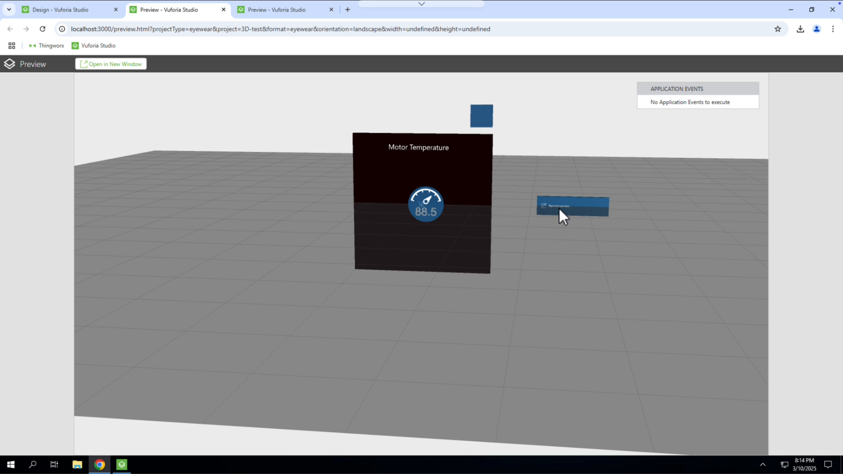
Task: Open the Chrome three-dot menu
Action: [833, 29]
